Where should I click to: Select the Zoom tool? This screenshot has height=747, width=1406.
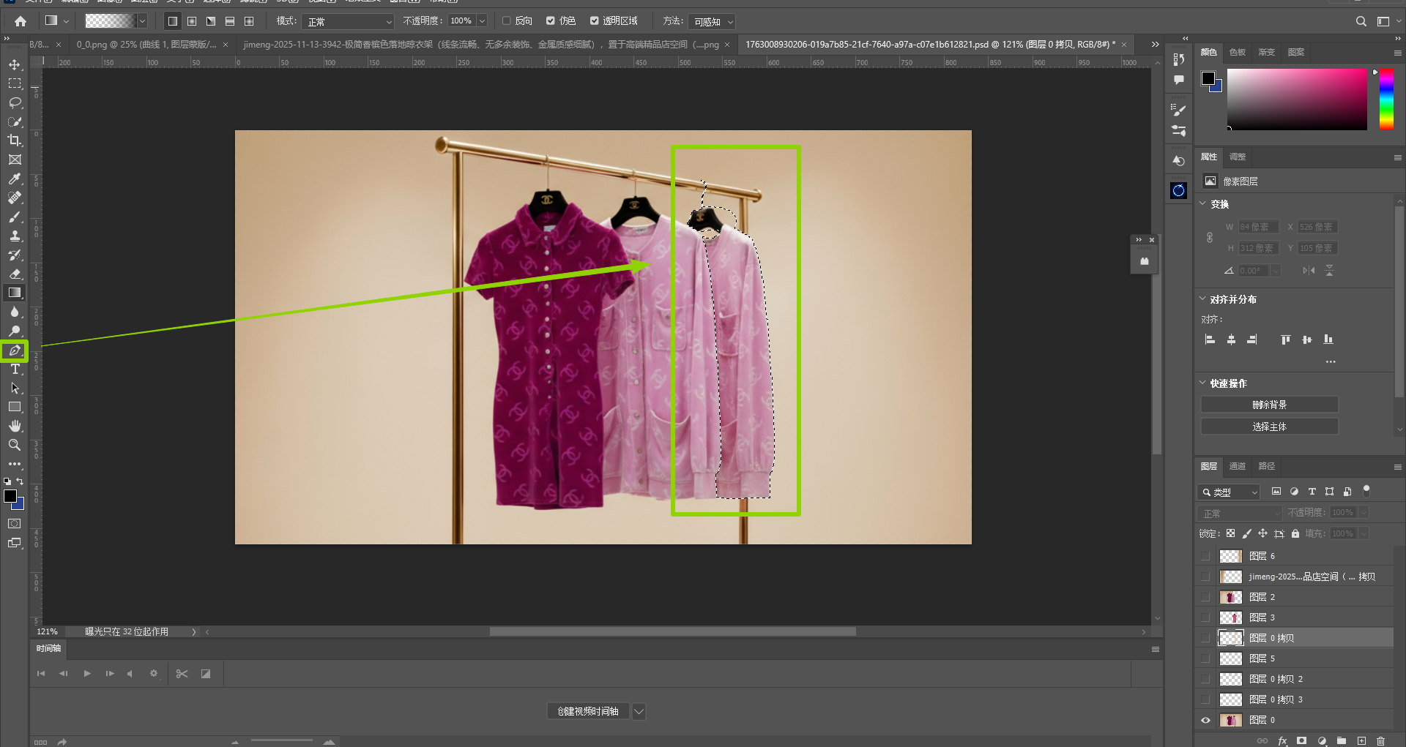(x=15, y=445)
